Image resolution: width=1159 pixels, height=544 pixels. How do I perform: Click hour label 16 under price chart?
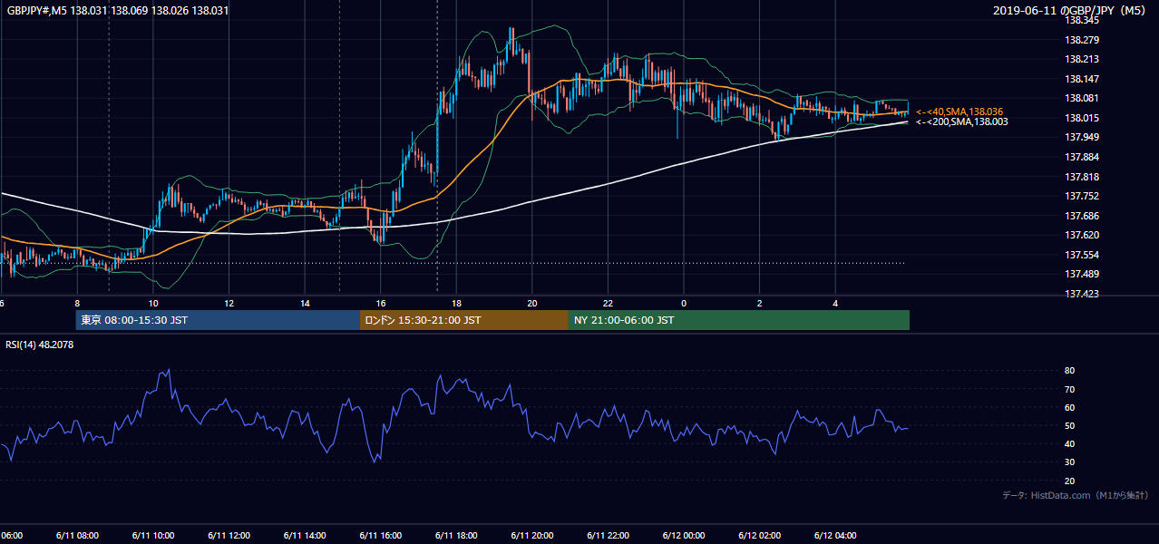tap(381, 304)
